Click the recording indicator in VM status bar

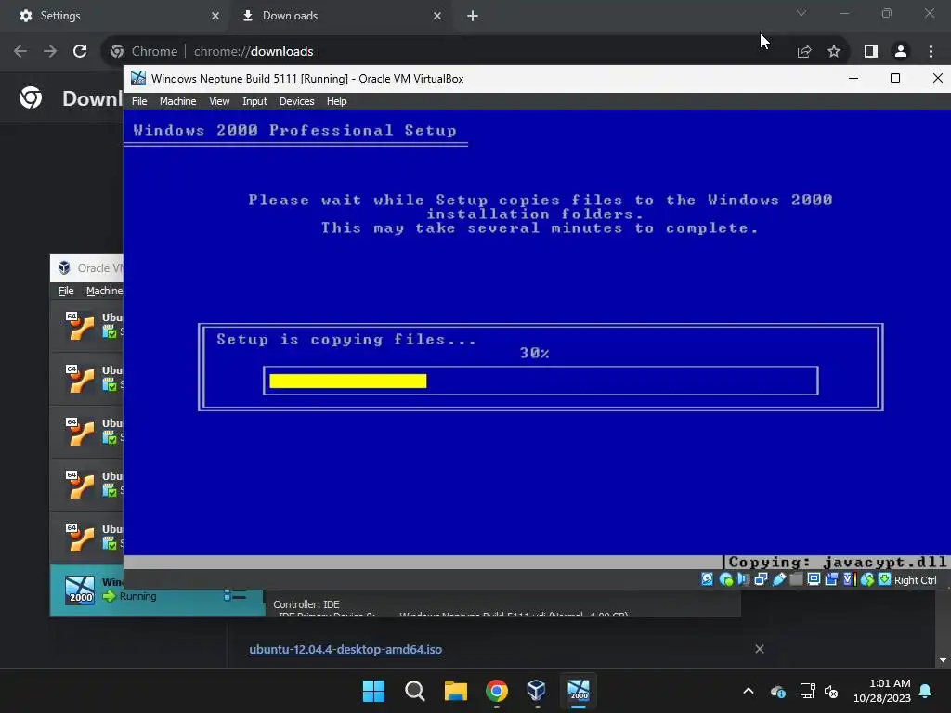click(831, 579)
